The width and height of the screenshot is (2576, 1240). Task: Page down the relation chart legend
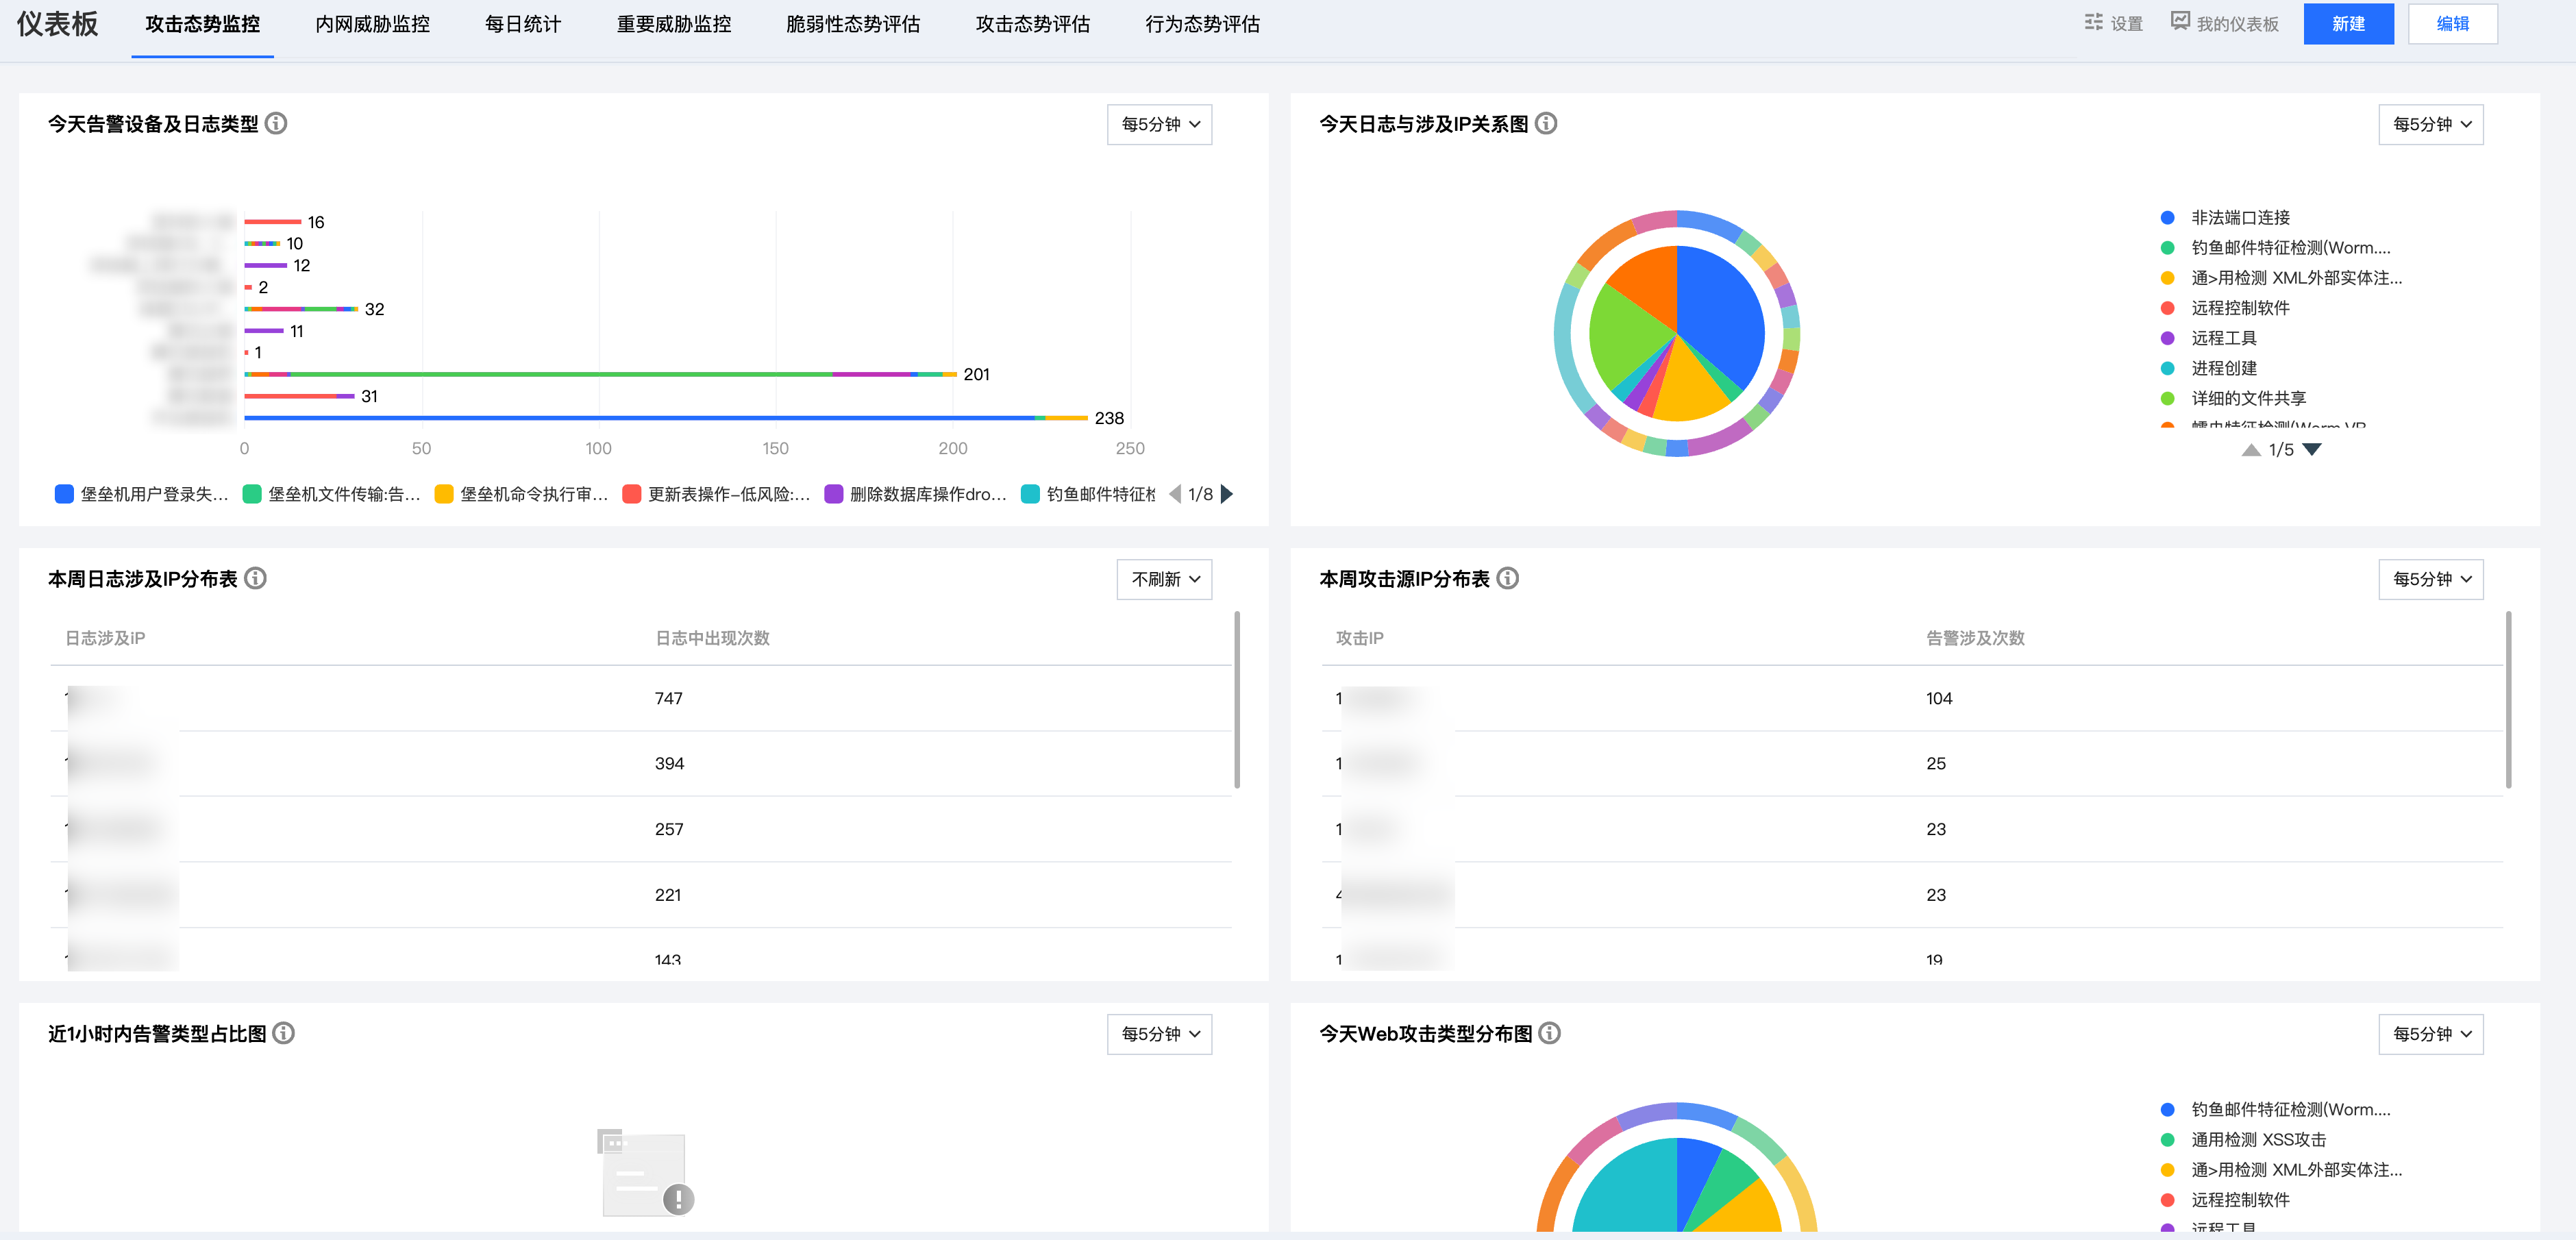[2312, 450]
